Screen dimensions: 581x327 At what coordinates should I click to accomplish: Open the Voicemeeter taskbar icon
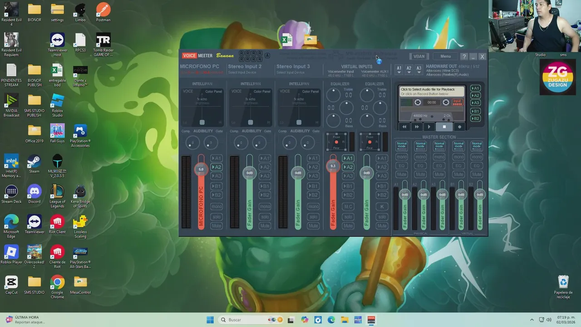371,320
